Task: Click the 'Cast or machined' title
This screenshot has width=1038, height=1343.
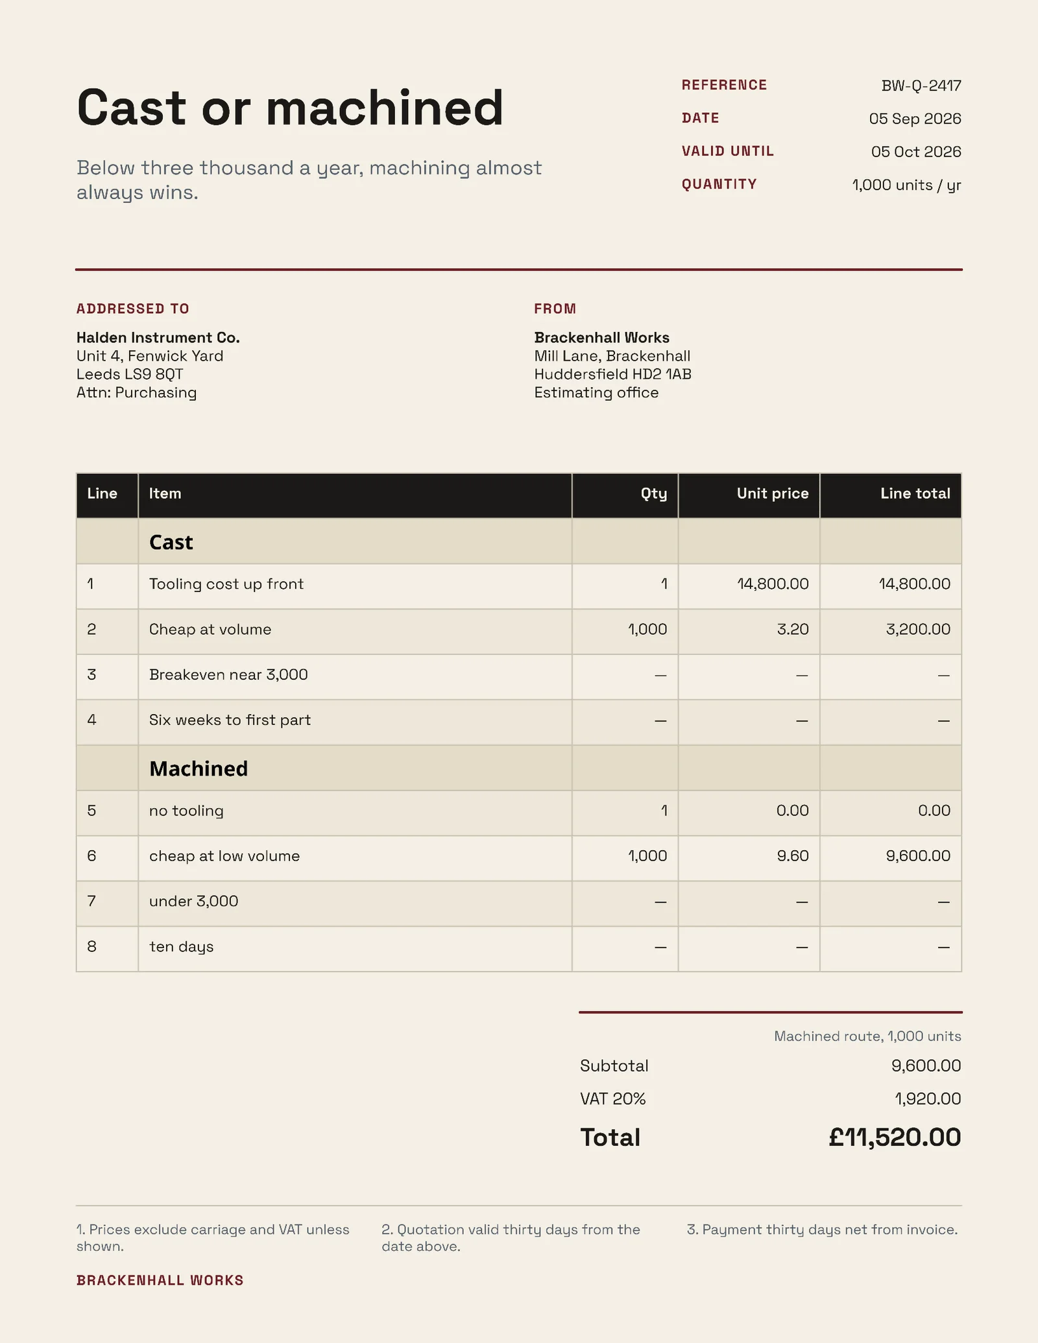Action: 290,108
